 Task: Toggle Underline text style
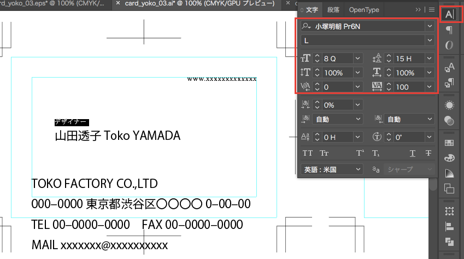pos(413,154)
